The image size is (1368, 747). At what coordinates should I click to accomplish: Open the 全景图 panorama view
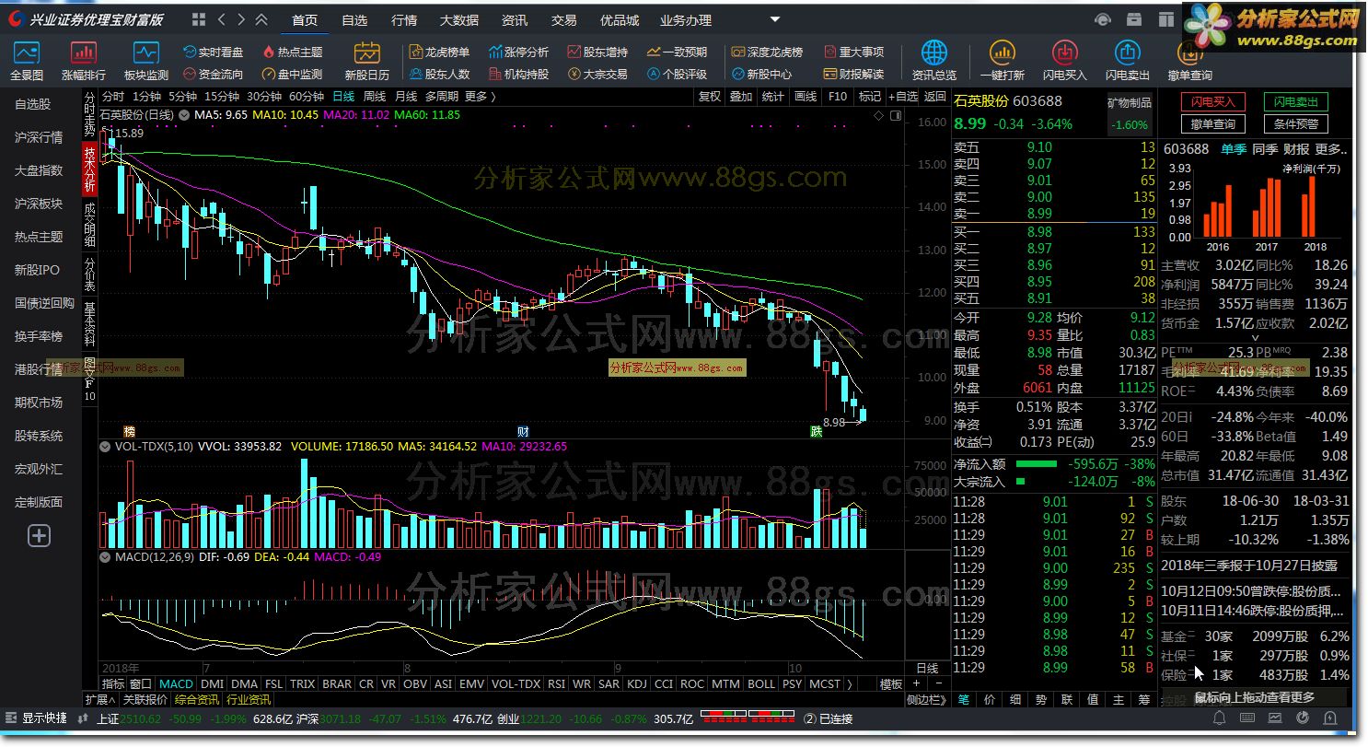26,61
